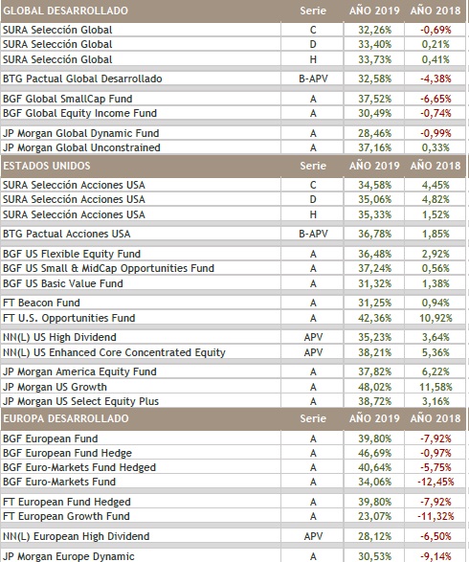Click the GLOBAL DESARROLLADO section header
The width and height of the screenshot is (469, 562).
(x=66, y=11)
